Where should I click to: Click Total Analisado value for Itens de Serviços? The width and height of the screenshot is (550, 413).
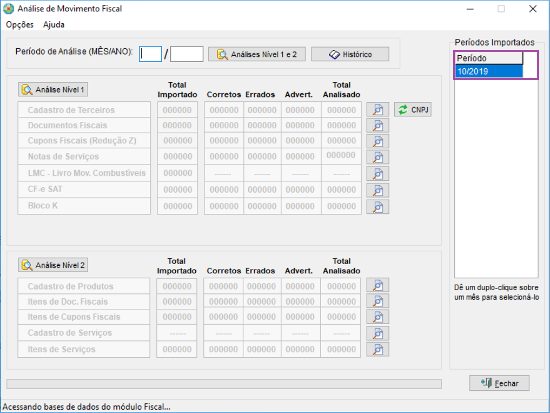point(341,349)
